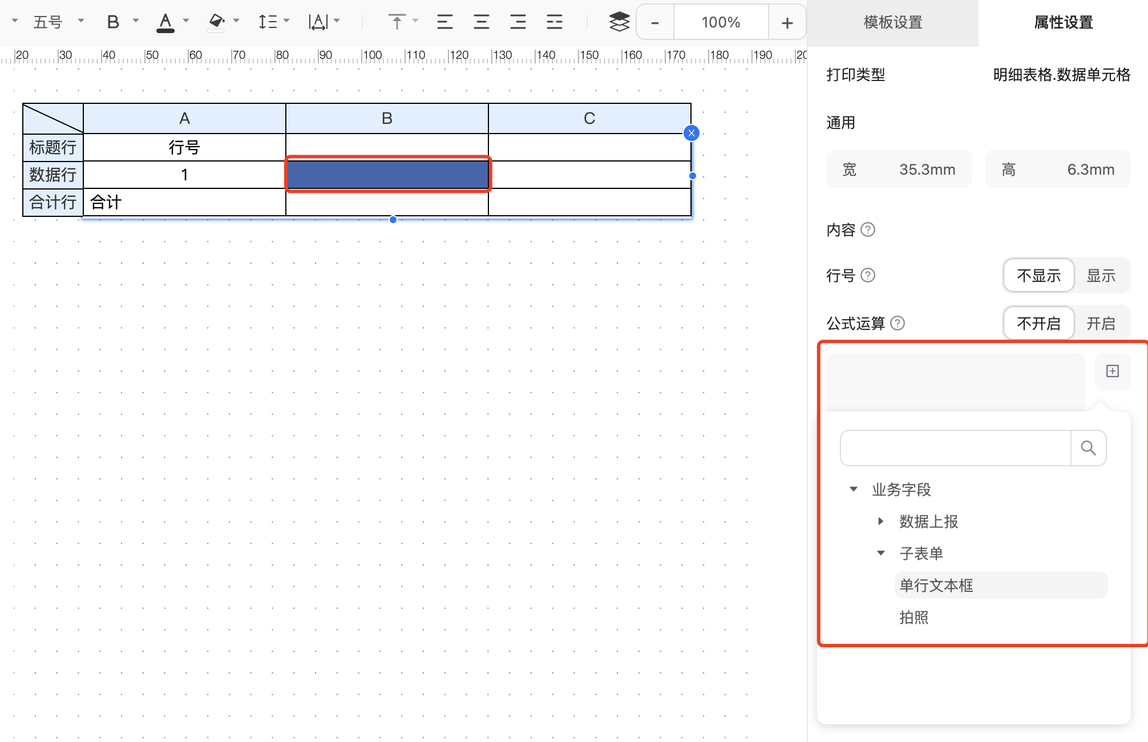Click the table corner diagonal cell
Image resolution: width=1148 pixels, height=742 pixels.
click(x=52, y=118)
